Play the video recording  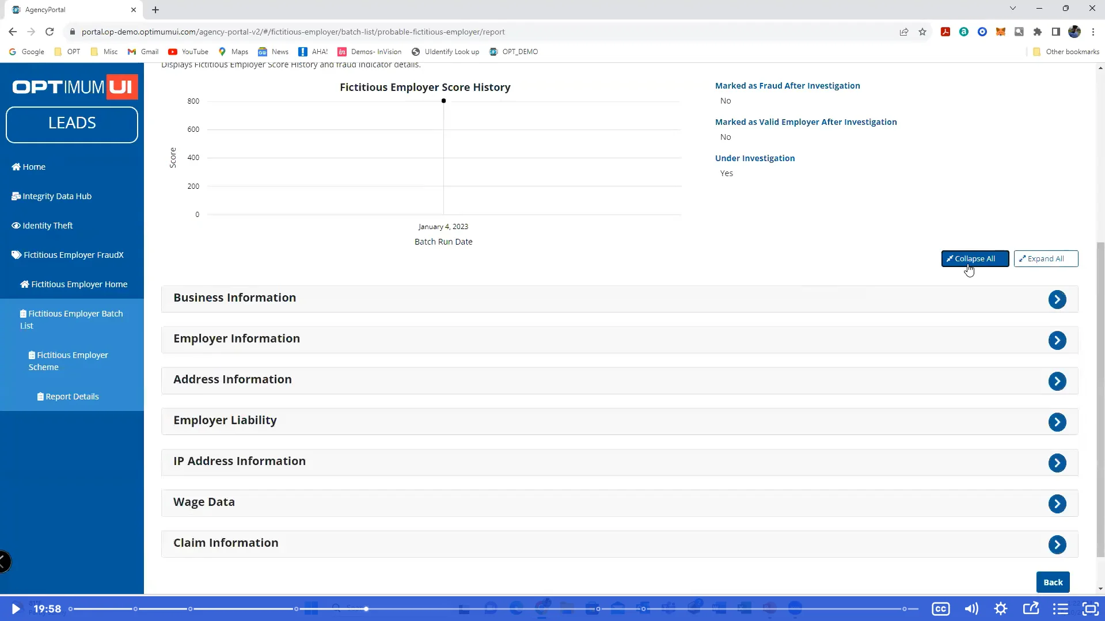(16, 608)
